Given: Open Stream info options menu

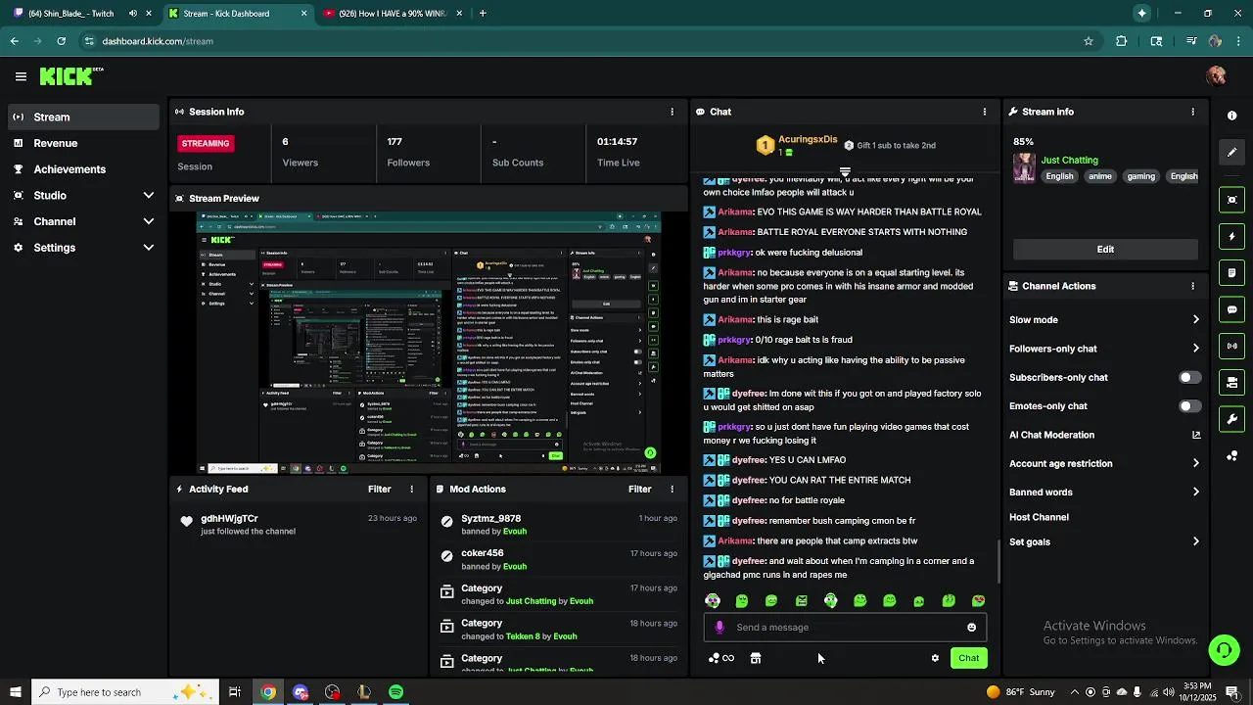Looking at the screenshot, I should coord(1192,112).
